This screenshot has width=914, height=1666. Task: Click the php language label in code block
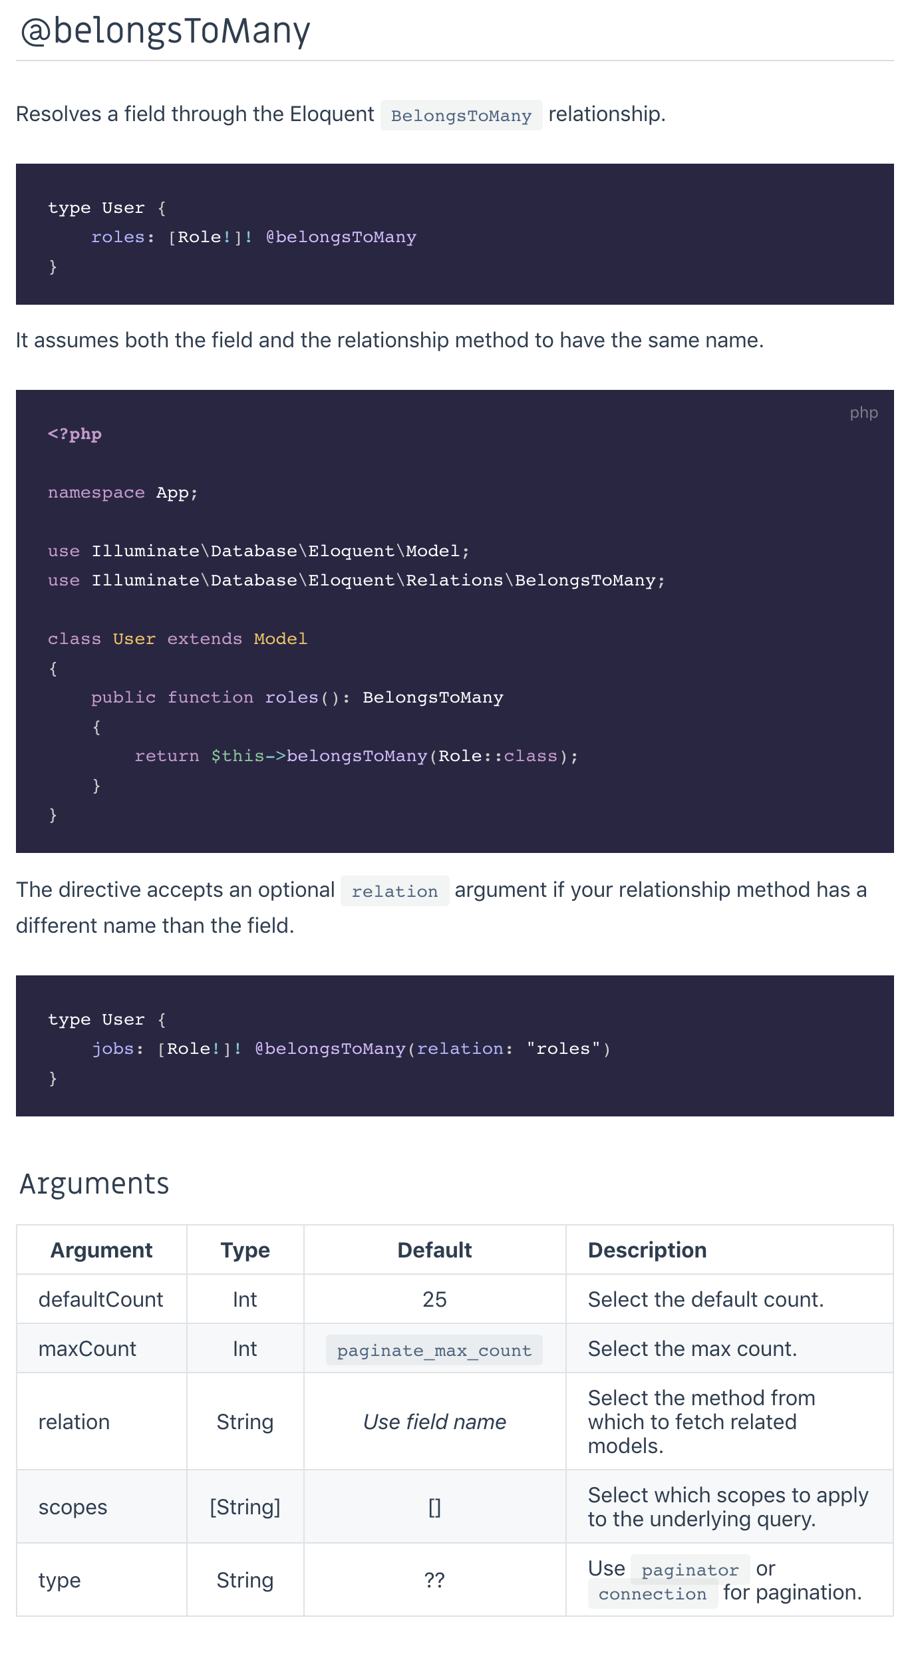tap(863, 413)
